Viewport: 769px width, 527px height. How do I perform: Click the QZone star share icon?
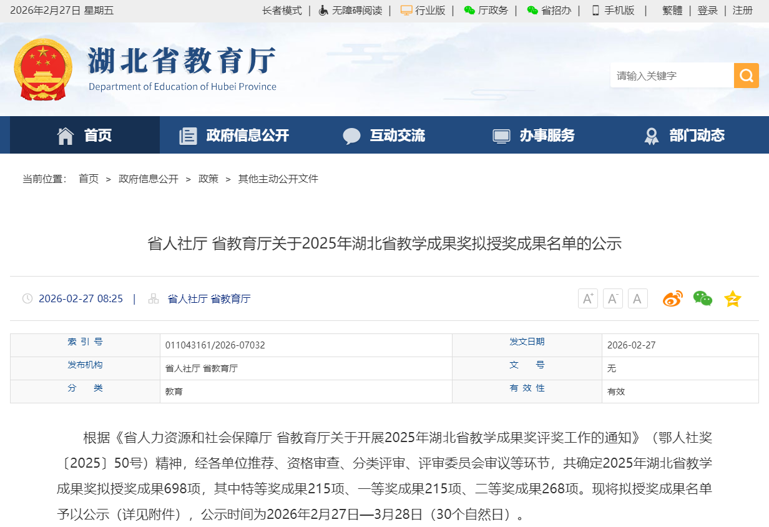pos(732,298)
